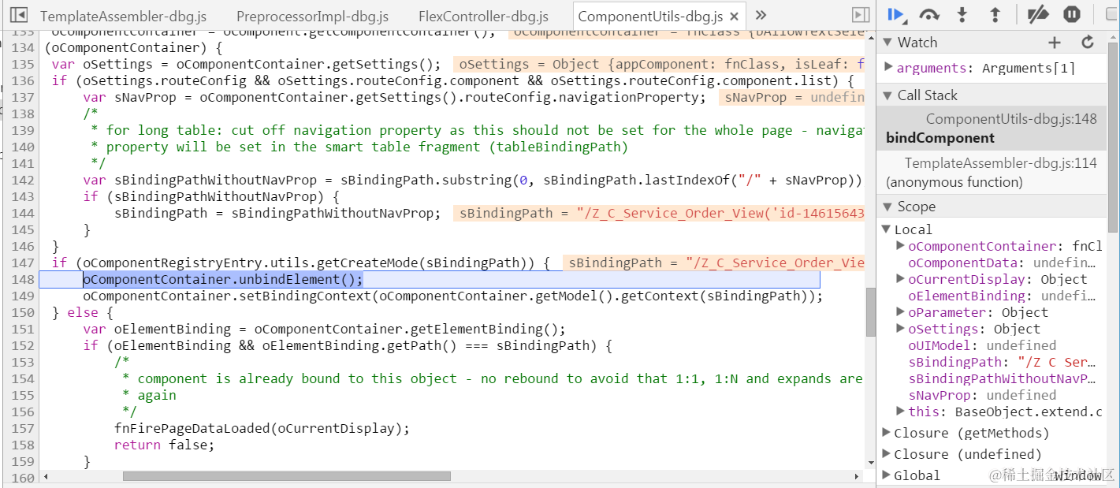Set breakpoint at line number 149
This screenshot has height=488, width=1120.
point(23,296)
